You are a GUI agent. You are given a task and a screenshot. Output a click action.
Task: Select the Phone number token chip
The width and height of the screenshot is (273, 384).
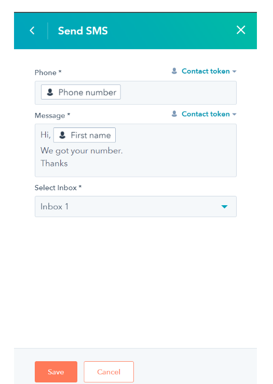(80, 92)
